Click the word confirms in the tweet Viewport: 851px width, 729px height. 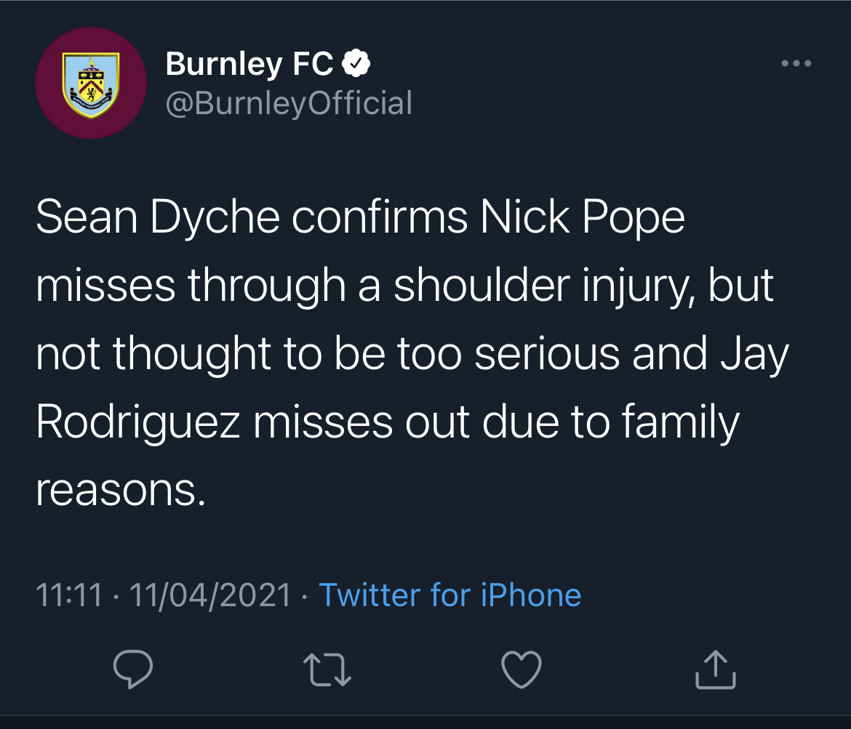[x=380, y=217]
